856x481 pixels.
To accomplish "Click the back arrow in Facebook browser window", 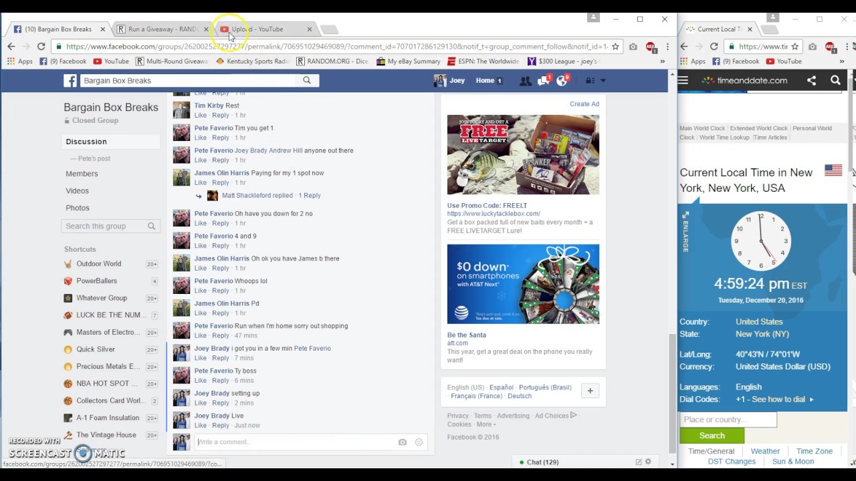I will point(11,46).
